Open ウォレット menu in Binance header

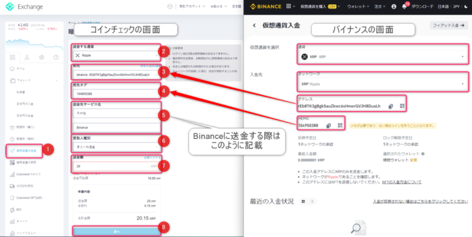[358, 6]
